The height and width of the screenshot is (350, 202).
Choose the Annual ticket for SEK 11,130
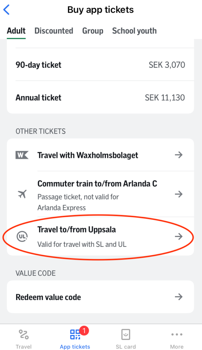[x=100, y=97]
